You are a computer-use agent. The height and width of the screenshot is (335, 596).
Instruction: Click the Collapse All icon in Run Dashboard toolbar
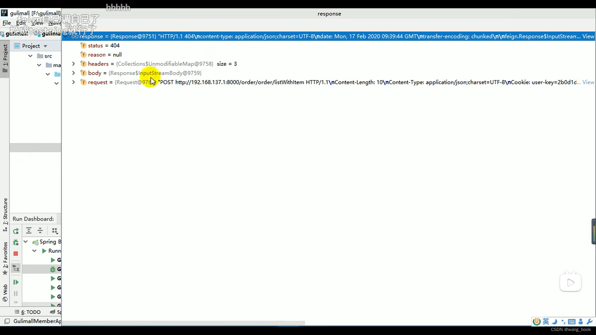40,230
